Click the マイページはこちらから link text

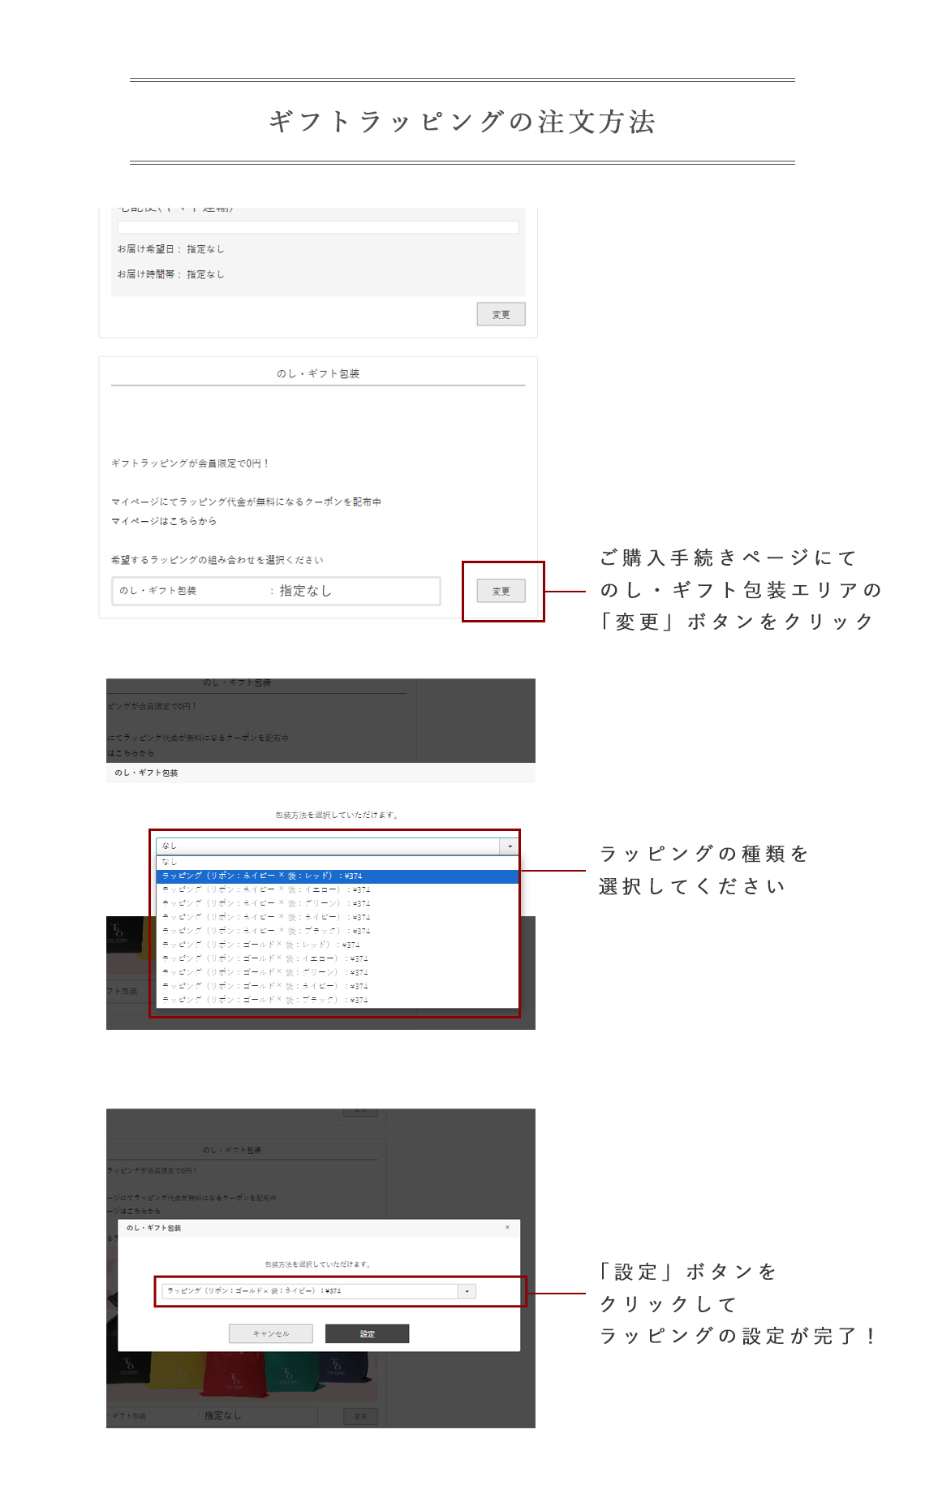(x=164, y=521)
